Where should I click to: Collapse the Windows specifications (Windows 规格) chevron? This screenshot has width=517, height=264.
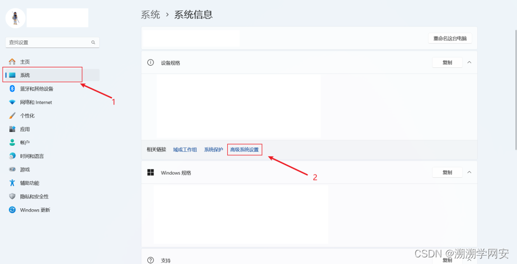(x=469, y=172)
